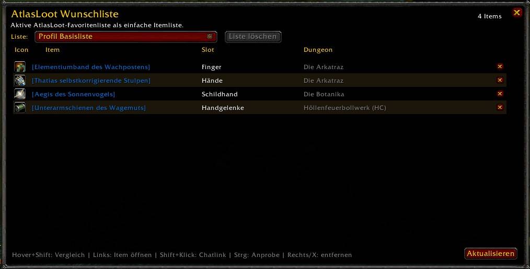Click the Liste: label

pos(19,37)
